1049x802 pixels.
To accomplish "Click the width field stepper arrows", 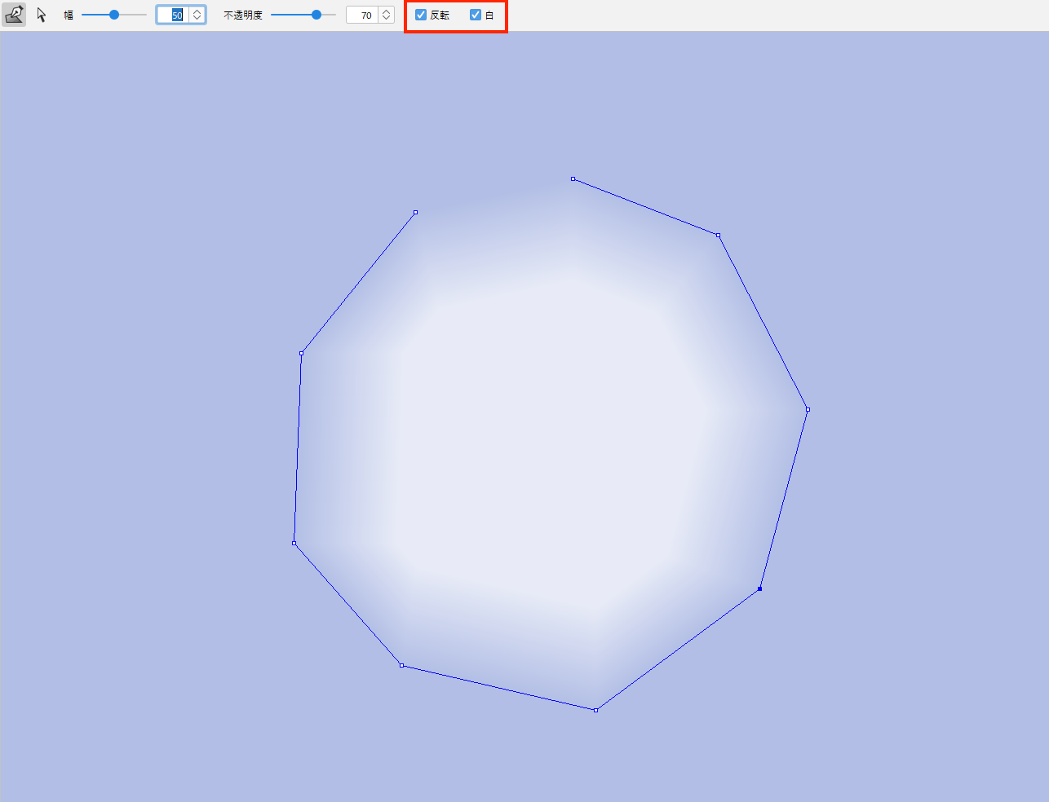I will pos(197,15).
